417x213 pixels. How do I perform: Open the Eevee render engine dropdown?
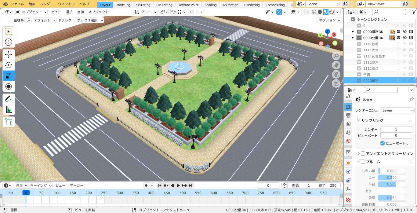397,110
